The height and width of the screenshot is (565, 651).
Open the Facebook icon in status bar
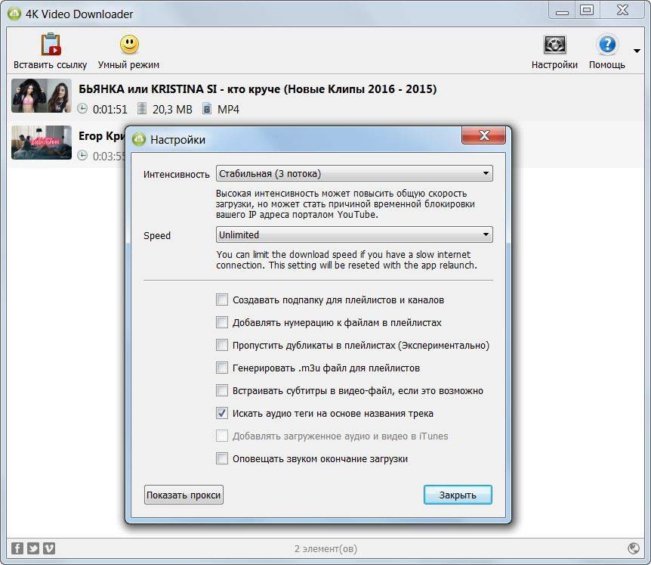click(x=17, y=548)
